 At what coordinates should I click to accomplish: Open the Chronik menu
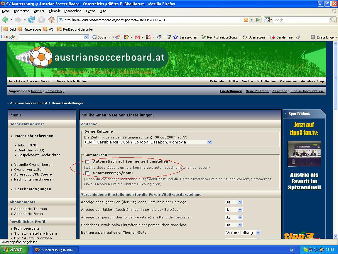coord(54,11)
